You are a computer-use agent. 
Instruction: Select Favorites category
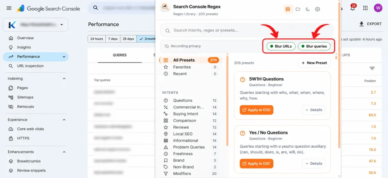click(x=191, y=67)
